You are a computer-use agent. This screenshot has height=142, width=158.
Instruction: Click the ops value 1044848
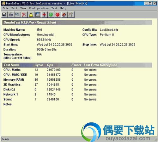pyautogui.click(x=53, y=84)
